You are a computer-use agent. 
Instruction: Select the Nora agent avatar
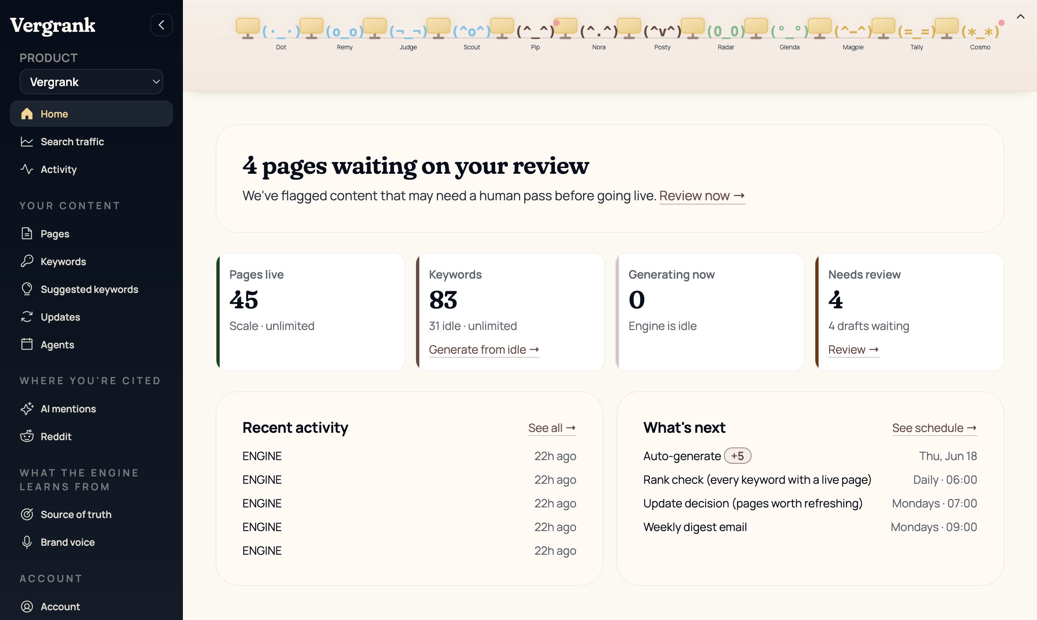coord(599,31)
